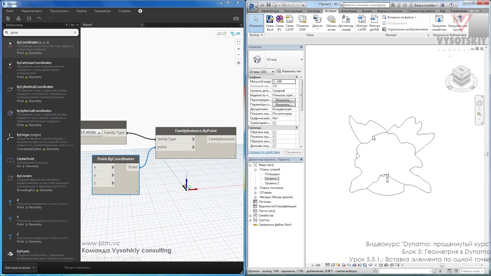Viewport: 491px width, 276px height.
Task: Toggle the Показать гра... checkbox
Action: click(x=274, y=137)
